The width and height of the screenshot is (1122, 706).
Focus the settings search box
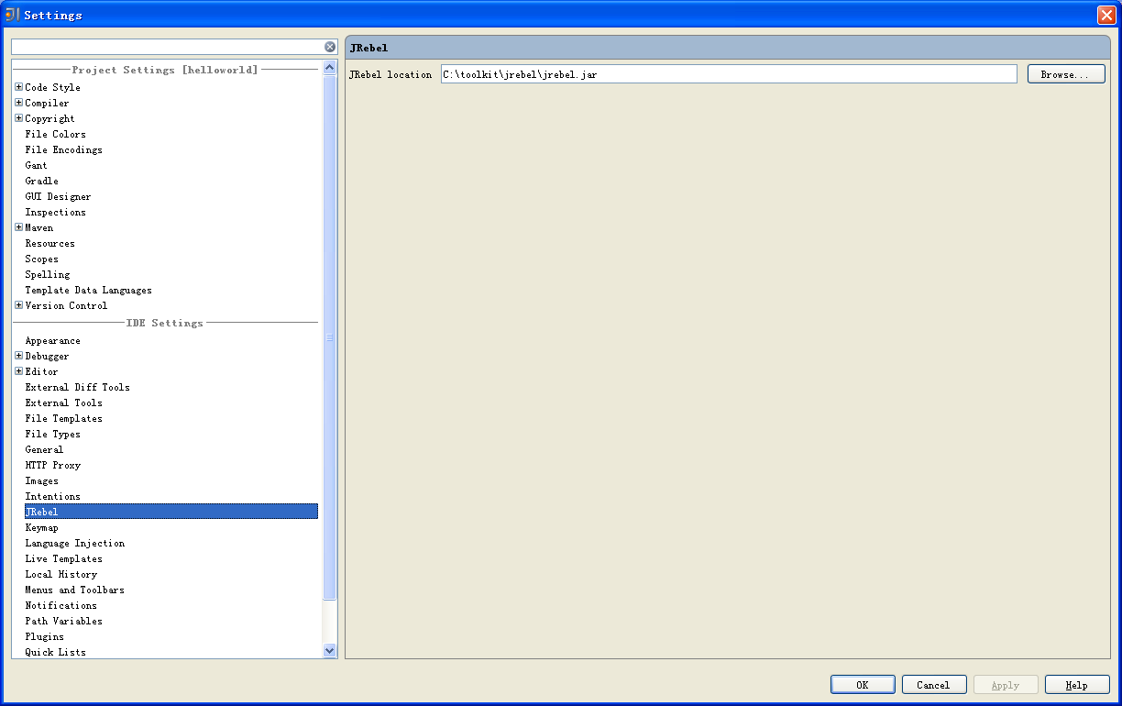pos(168,47)
